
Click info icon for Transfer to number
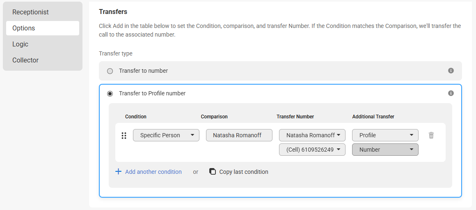451,71
